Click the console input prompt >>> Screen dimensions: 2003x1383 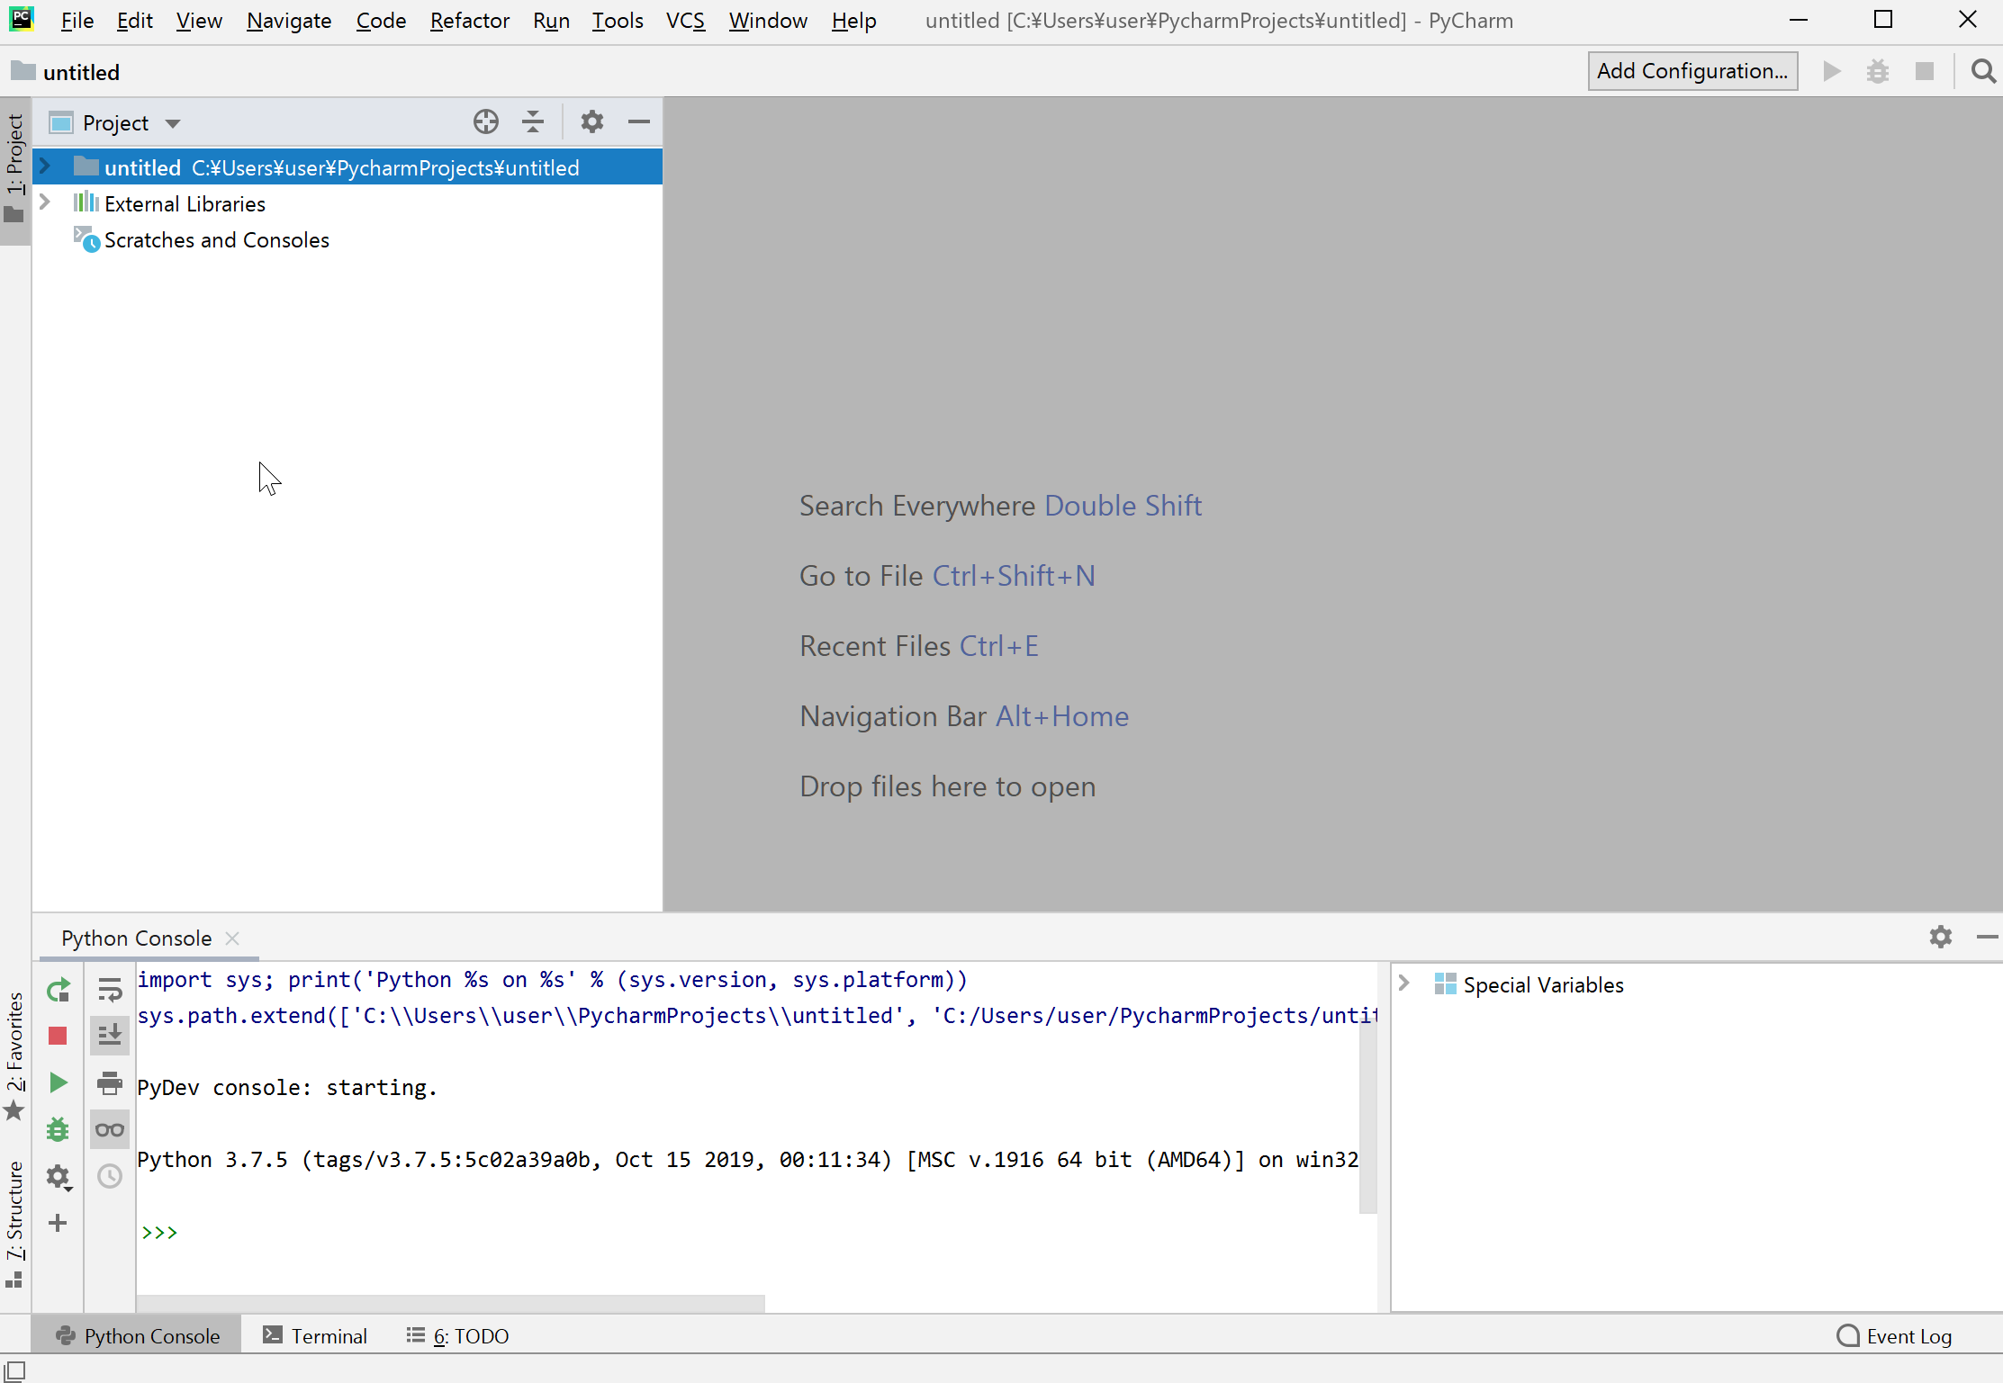(159, 1232)
